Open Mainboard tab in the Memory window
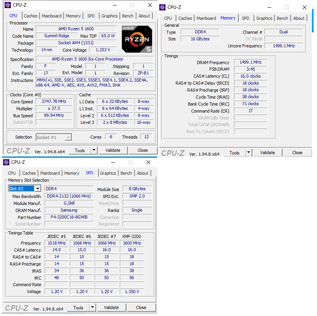The image size is (317, 316). (206, 18)
